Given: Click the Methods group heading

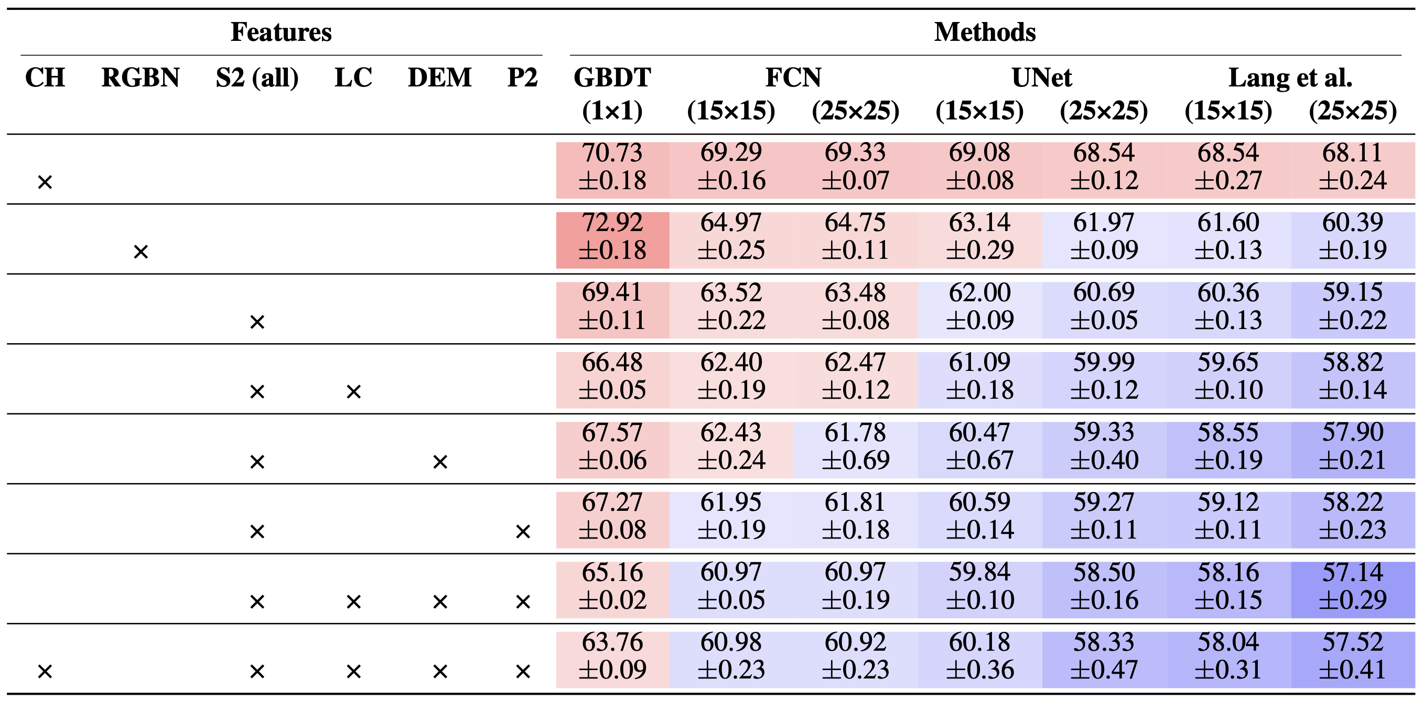Looking at the screenshot, I should click(985, 32).
